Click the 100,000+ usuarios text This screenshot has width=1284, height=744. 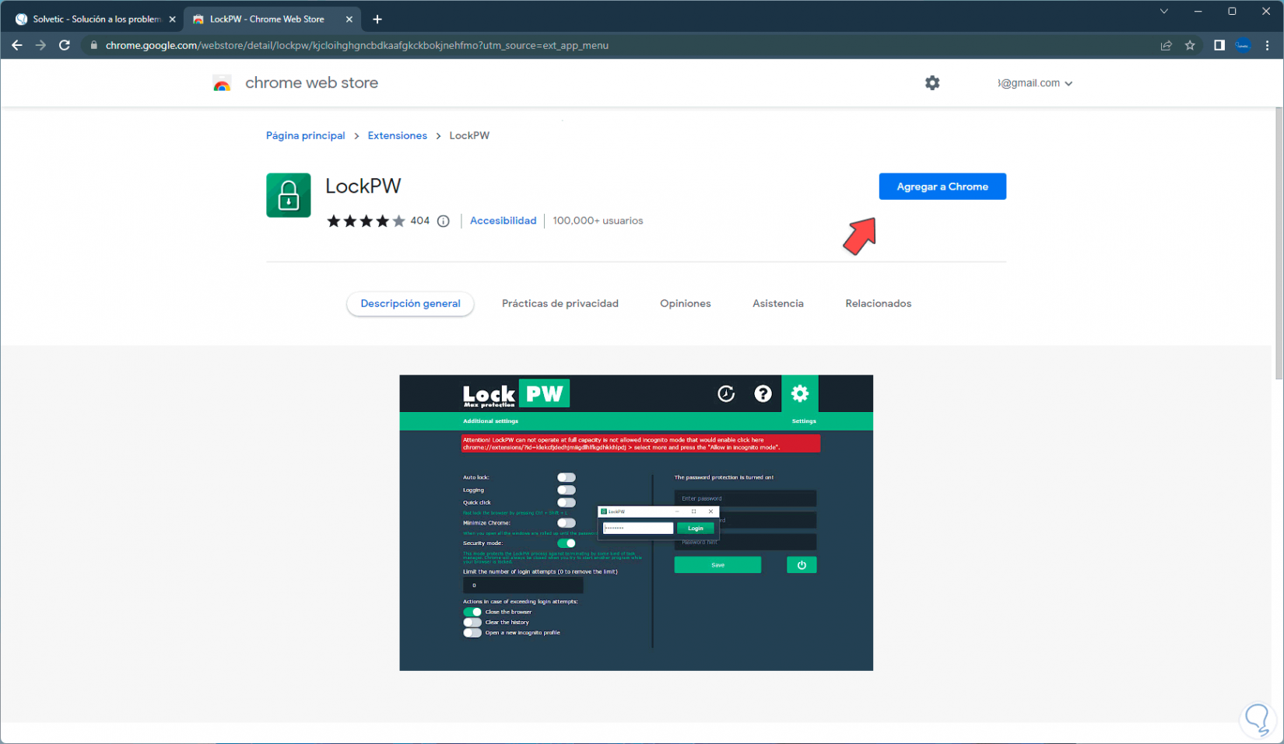click(x=598, y=221)
